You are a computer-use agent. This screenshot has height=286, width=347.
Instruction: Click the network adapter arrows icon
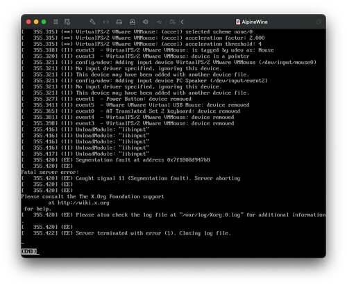(105, 22)
